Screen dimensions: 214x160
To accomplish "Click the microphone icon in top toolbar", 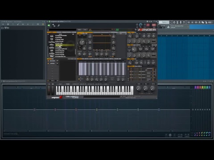I will coord(181,22).
